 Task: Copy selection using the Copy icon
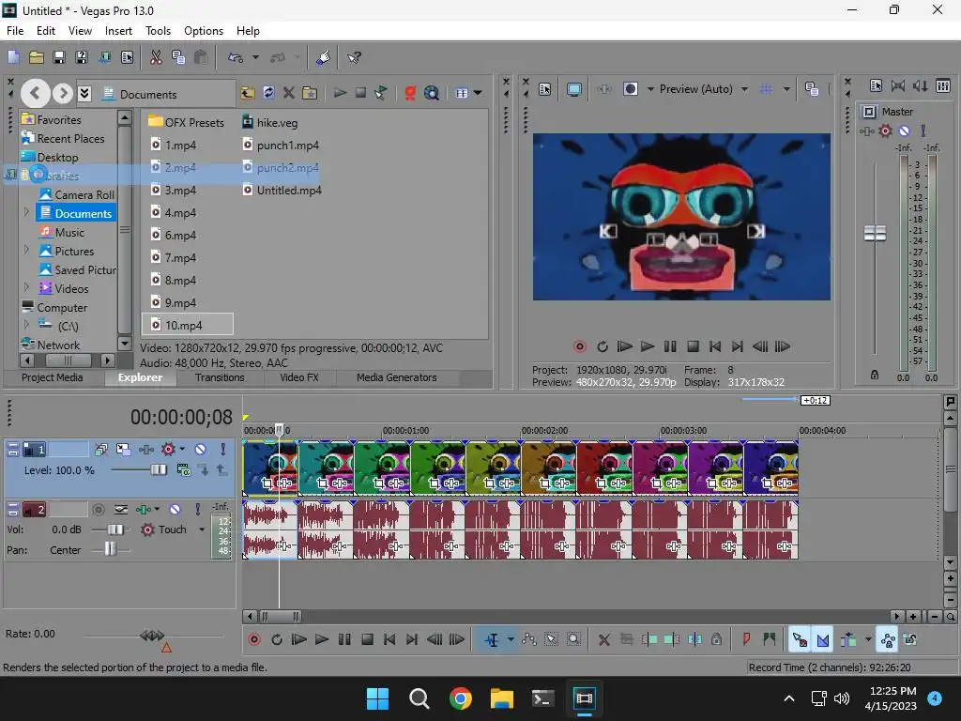tap(178, 57)
